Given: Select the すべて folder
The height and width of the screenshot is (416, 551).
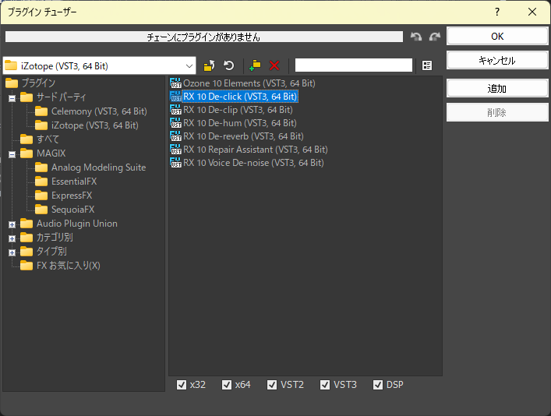Looking at the screenshot, I should 48,139.
